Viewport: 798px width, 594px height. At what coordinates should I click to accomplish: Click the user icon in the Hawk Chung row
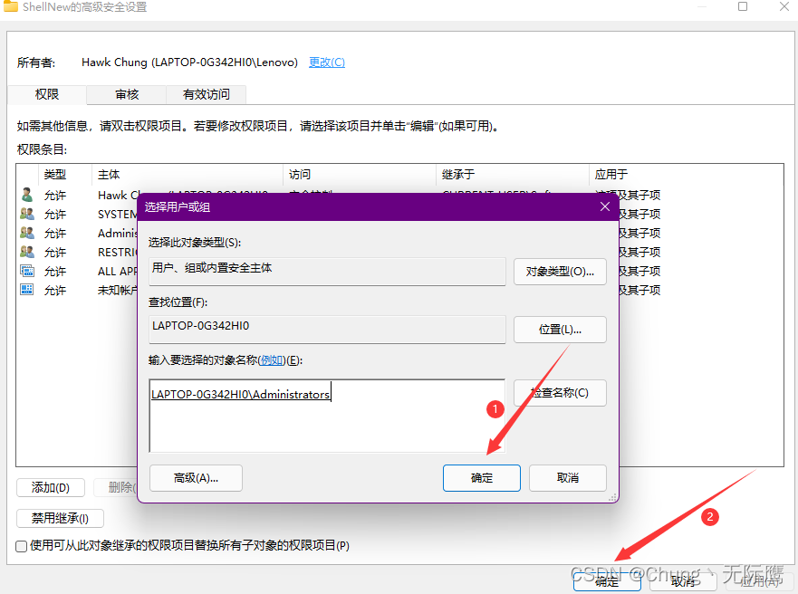click(x=27, y=195)
